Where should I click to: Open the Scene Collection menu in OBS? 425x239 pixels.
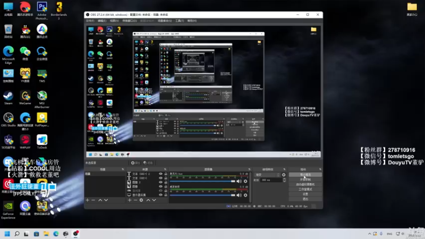click(x=165, y=21)
